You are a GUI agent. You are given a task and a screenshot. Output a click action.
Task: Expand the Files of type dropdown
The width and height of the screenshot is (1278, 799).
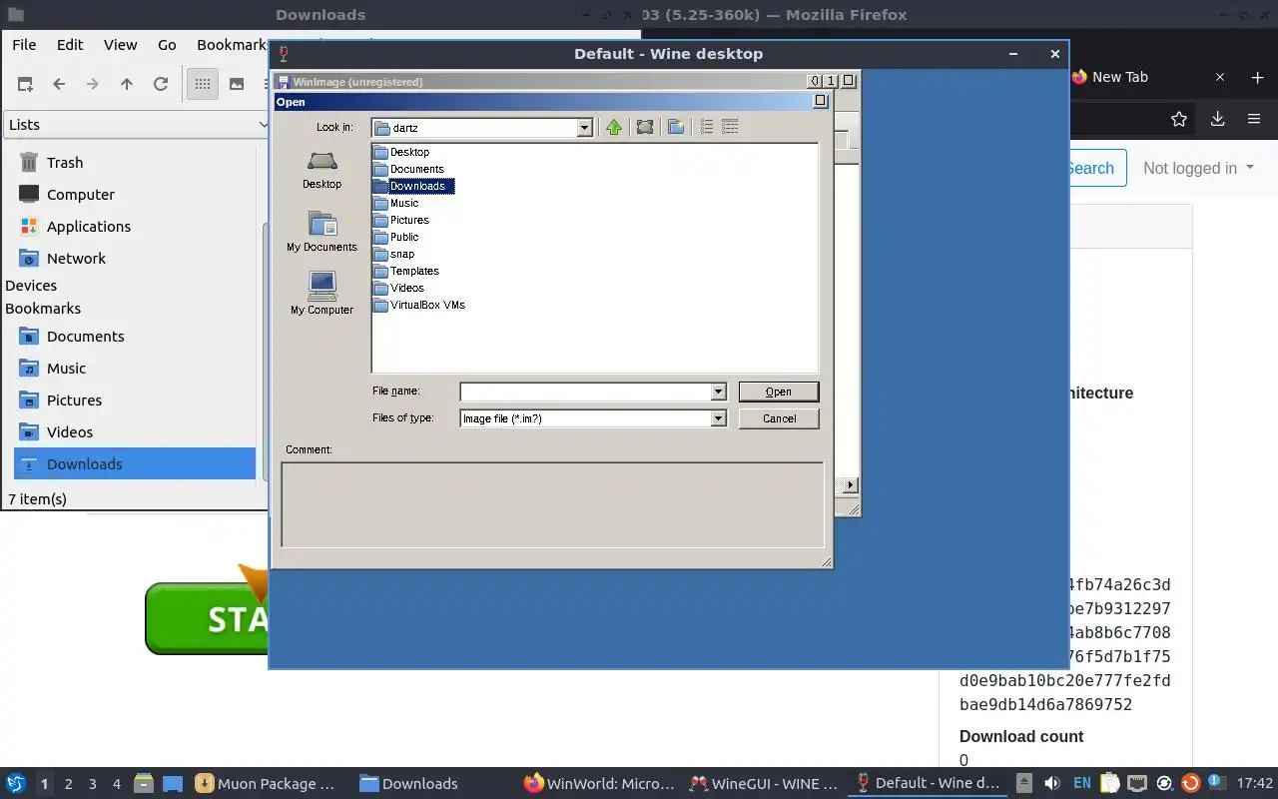click(x=718, y=418)
